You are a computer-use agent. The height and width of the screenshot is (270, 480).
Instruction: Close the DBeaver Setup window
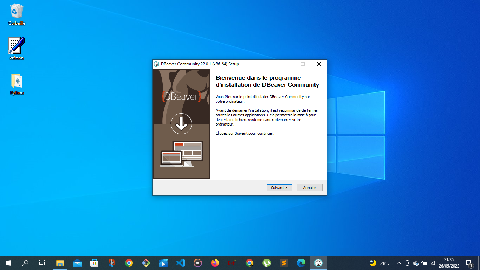tap(319, 64)
